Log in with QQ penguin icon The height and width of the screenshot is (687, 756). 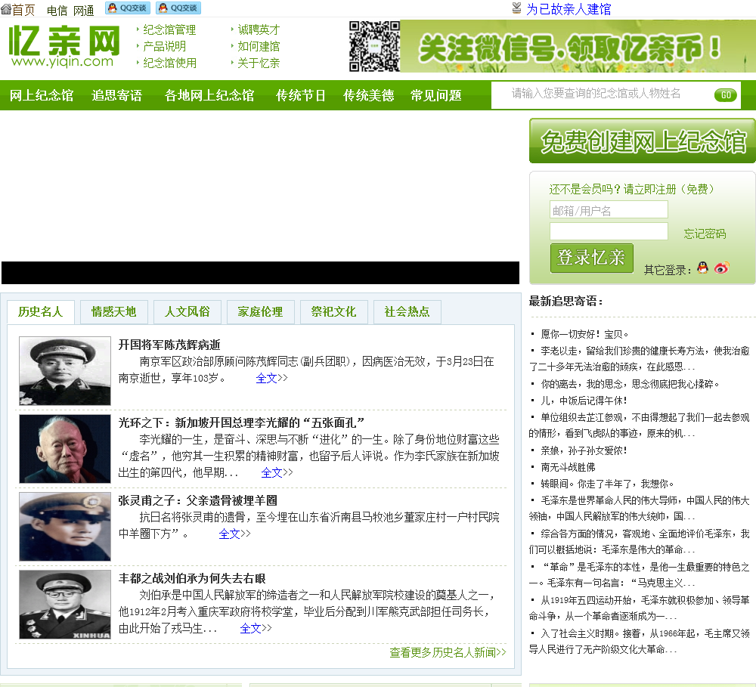[703, 268]
